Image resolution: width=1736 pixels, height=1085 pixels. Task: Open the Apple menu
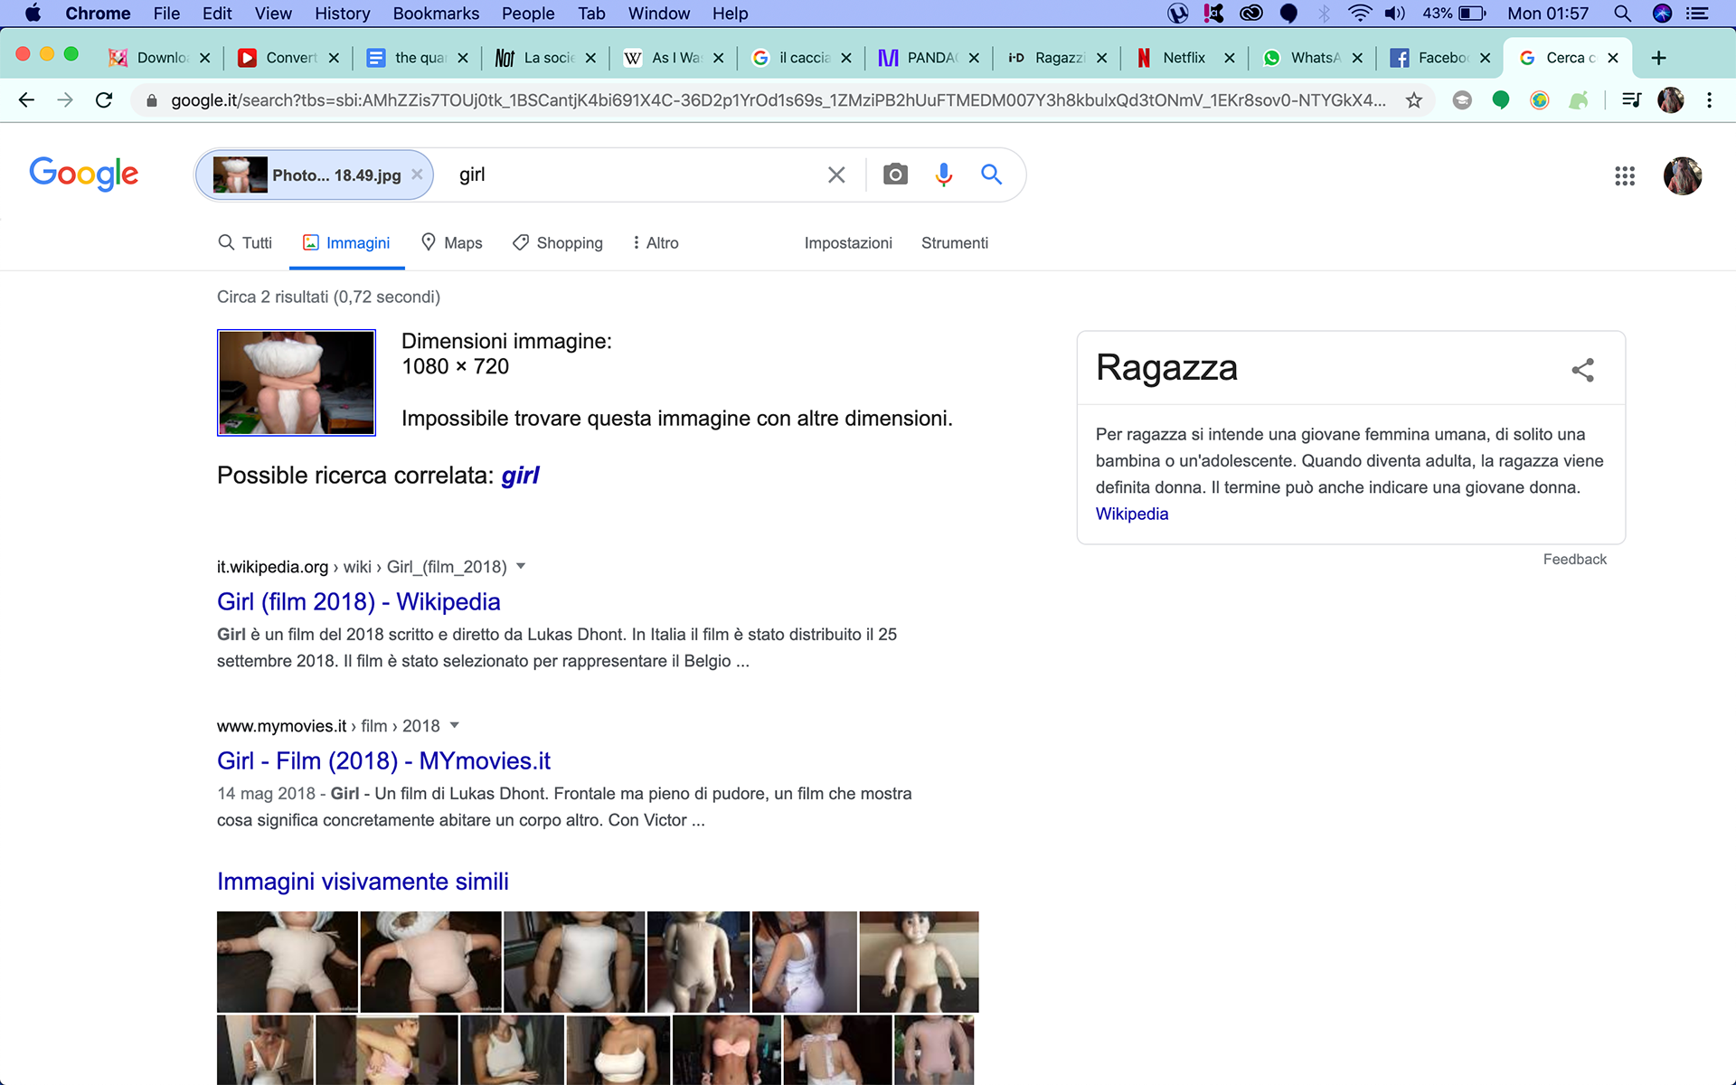point(33,14)
